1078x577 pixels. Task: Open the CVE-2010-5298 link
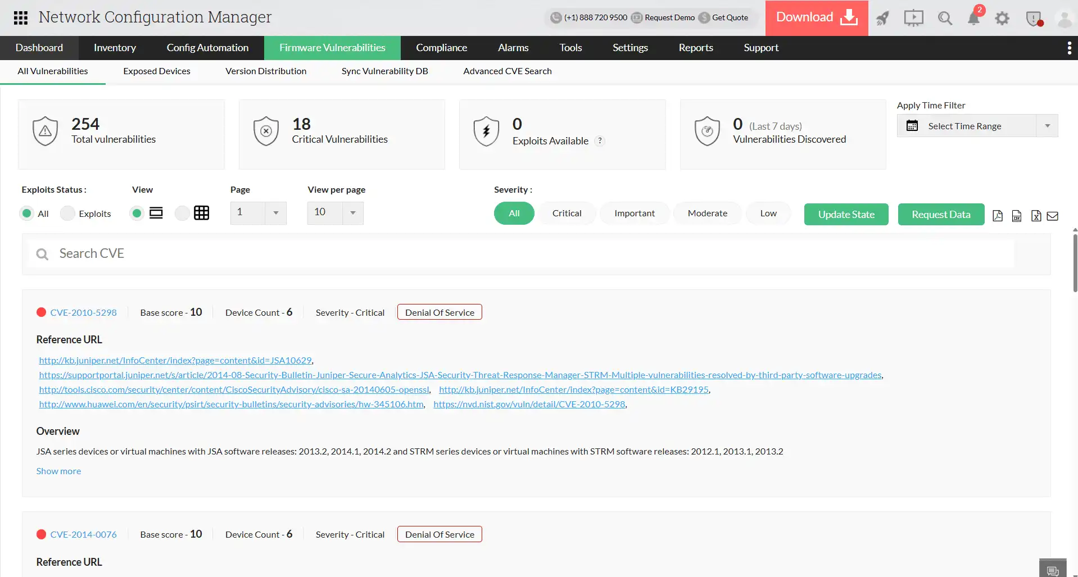(84, 313)
